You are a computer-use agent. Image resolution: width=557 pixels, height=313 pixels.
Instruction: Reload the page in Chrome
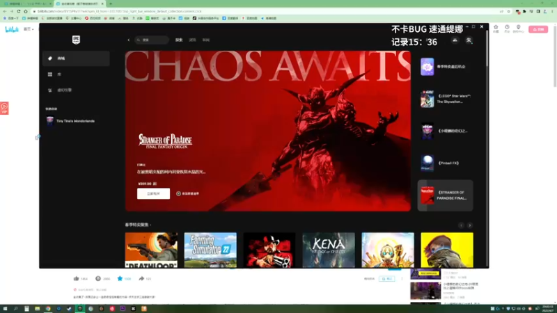point(19,11)
